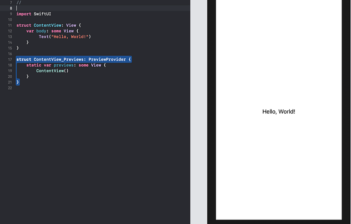Image resolution: width=351 pixels, height=224 pixels.
Task: Click 'struct ContentView: View {' line
Action: pos(49,25)
